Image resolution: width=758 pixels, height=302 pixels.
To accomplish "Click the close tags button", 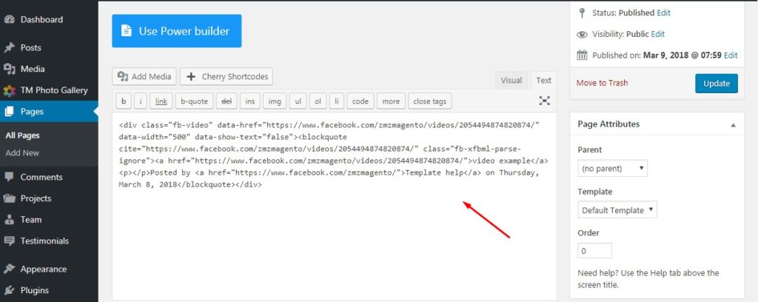I will coord(430,101).
